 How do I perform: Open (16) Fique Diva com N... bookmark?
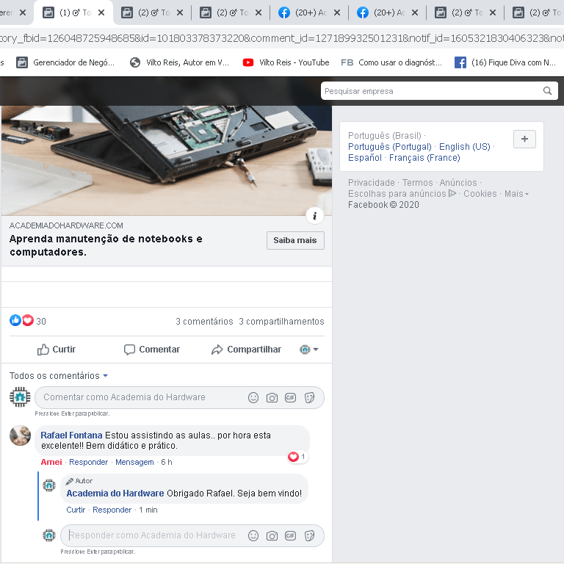coord(505,62)
